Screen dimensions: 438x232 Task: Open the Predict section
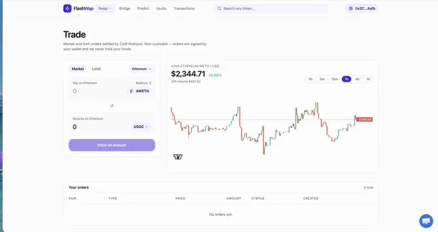point(143,8)
